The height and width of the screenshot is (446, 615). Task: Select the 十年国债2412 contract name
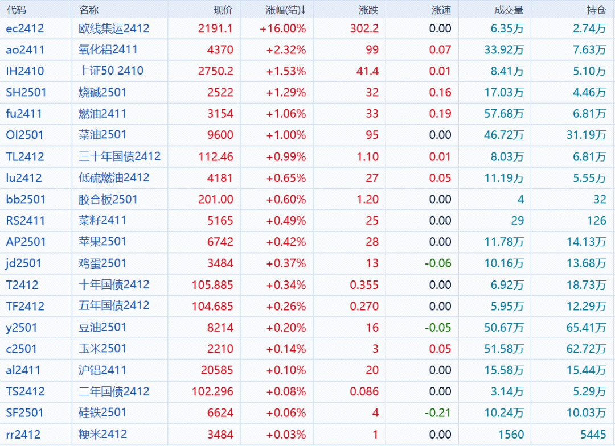(114, 284)
